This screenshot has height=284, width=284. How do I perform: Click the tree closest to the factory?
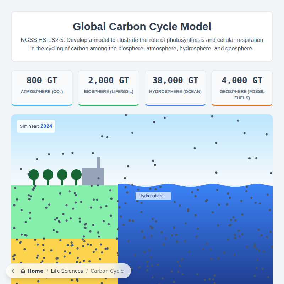76,175
